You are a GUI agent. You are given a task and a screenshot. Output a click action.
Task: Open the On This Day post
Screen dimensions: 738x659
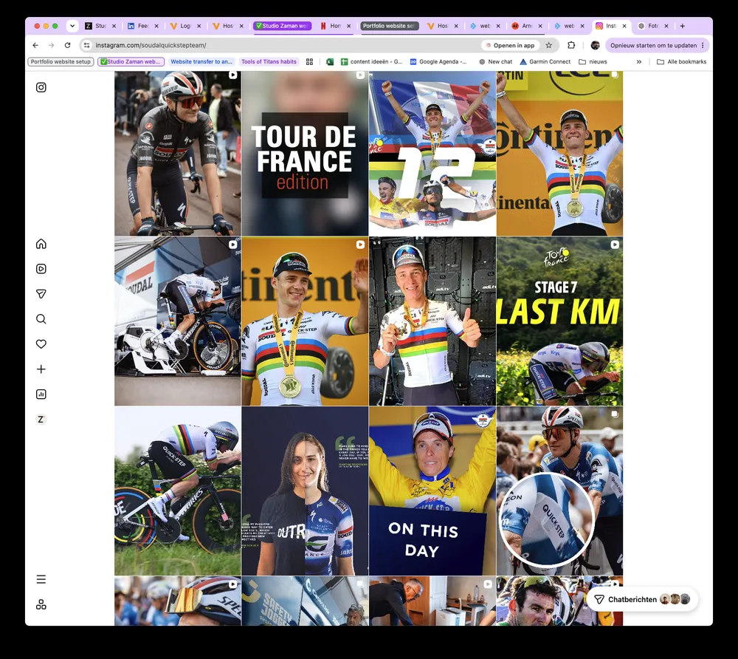[x=432, y=491]
